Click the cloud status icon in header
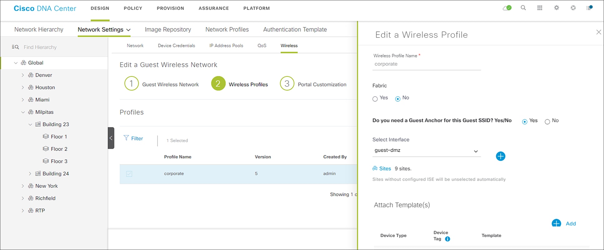The image size is (604, 250). tap(507, 8)
